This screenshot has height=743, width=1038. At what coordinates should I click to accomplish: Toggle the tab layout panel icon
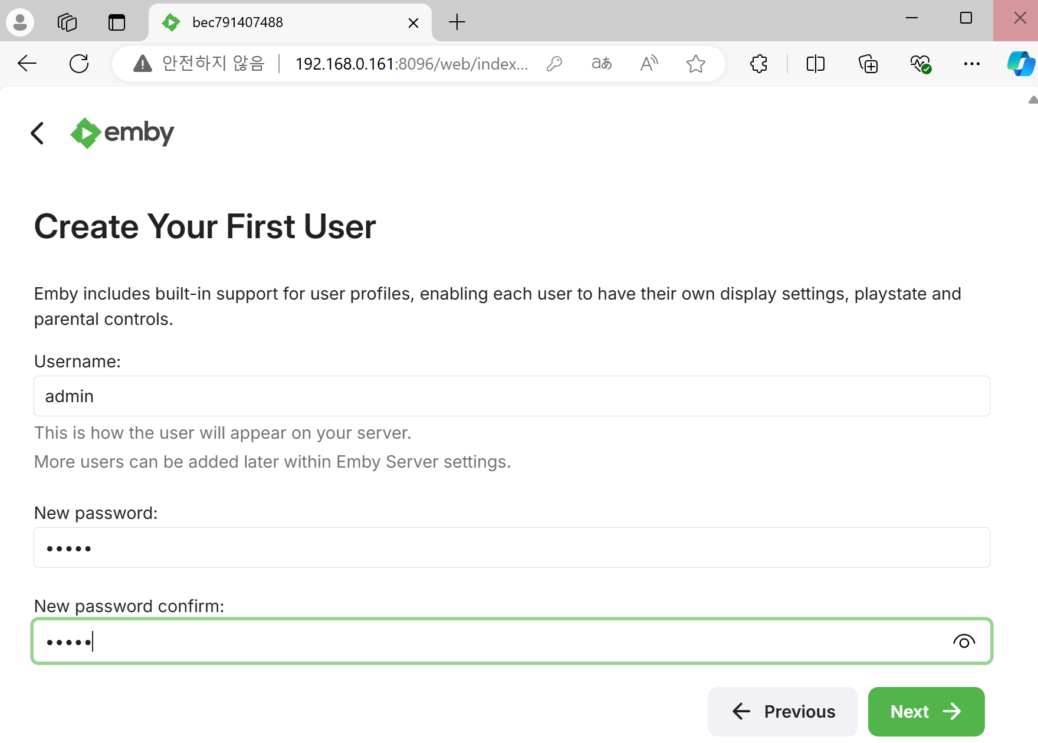[x=116, y=22]
